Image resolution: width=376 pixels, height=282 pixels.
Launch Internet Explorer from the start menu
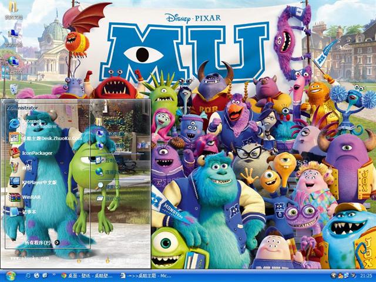point(33,124)
